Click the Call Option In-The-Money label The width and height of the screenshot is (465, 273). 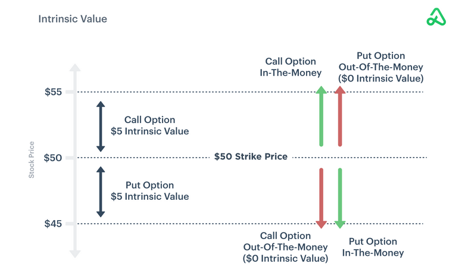click(291, 67)
